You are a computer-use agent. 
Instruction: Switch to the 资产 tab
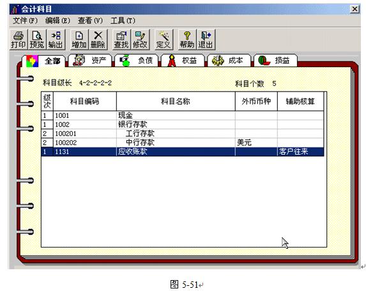pos(90,61)
